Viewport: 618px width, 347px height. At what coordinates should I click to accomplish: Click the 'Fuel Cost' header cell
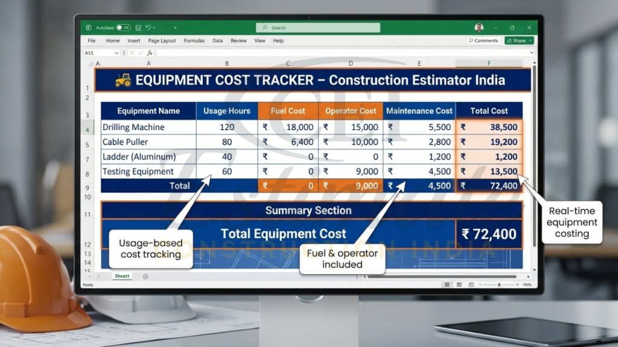tap(288, 111)
